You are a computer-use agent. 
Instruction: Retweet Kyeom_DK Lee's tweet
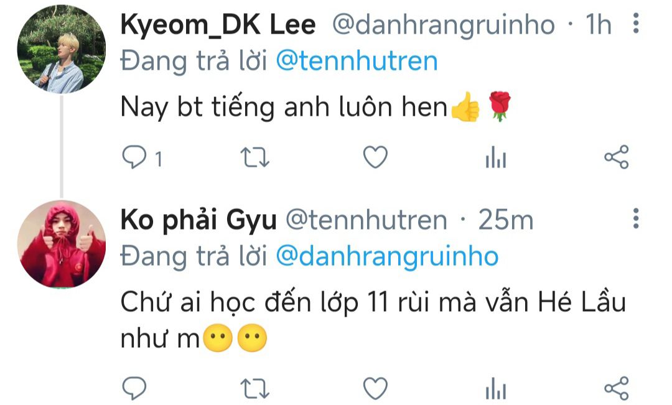click(x=254, y=157)
